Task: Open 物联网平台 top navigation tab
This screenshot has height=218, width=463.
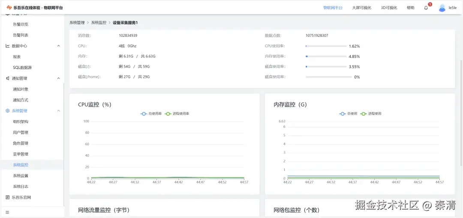Action: 333,8
